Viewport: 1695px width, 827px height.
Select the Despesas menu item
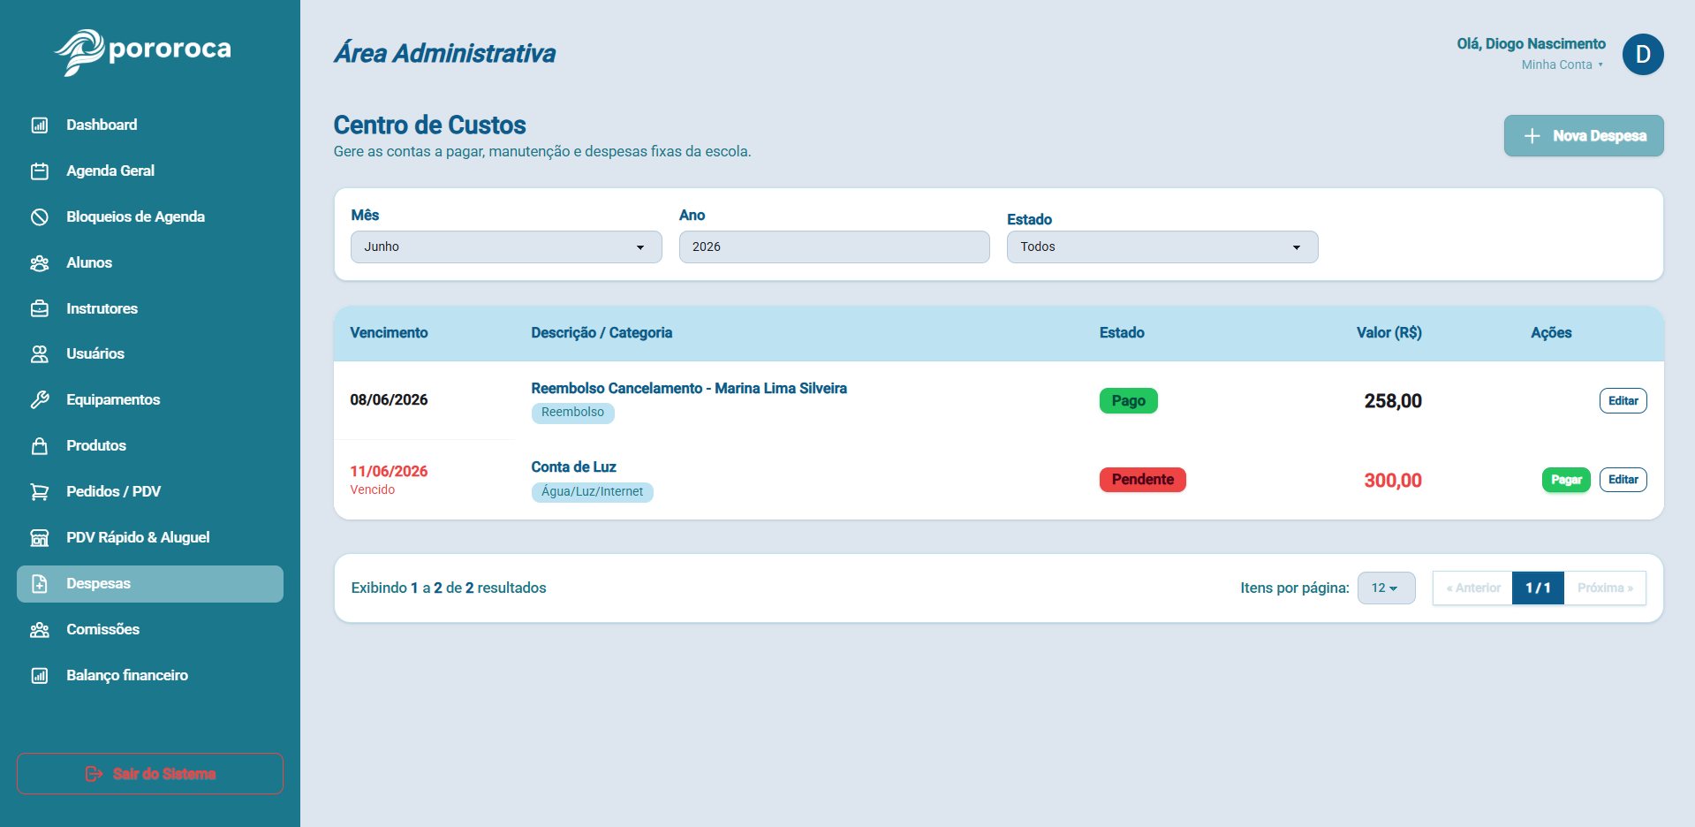tap(150, 584)
